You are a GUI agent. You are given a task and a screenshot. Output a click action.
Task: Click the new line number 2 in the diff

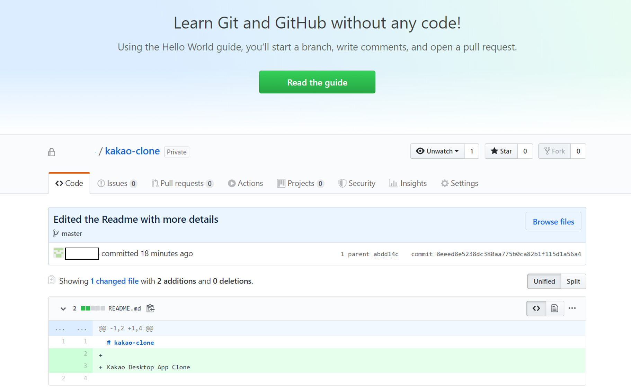click(85, 354)
